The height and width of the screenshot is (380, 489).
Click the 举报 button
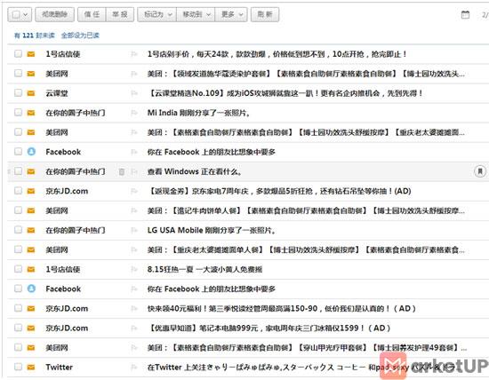[x=120, y=14]
